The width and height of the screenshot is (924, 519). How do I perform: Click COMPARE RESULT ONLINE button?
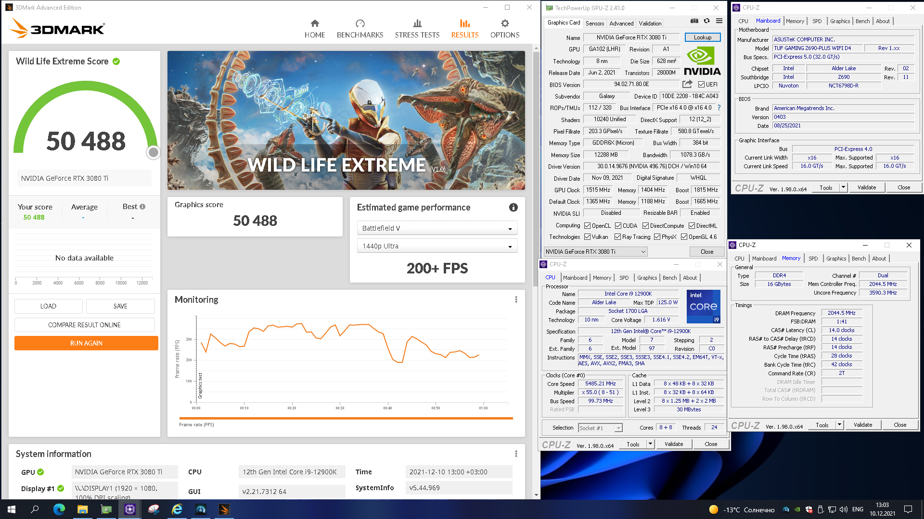(84, 325)
